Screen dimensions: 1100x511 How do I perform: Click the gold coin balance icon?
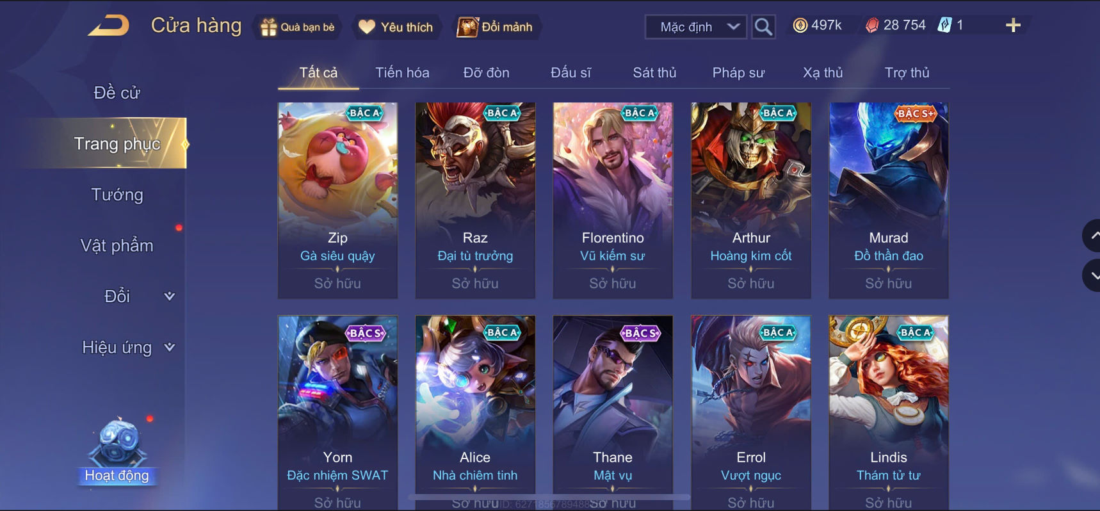pyautogui.click(x=800, y=26)
